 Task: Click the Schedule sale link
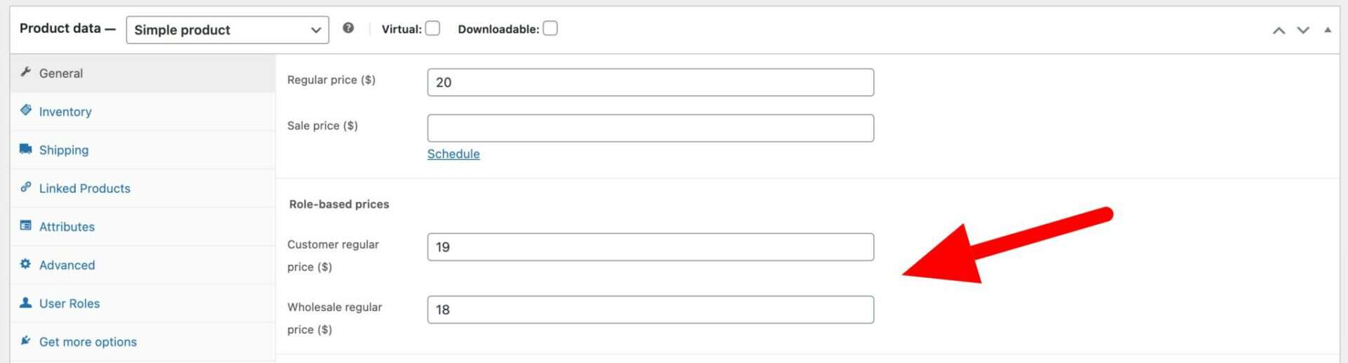pyautogui.click(x=454, y=154)
